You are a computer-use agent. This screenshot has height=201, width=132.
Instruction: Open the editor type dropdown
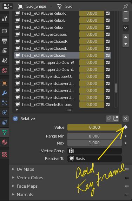tap(8, 6)
